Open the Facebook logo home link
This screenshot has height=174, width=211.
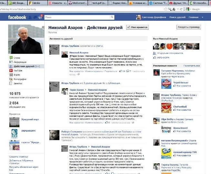tap(17, 17)
